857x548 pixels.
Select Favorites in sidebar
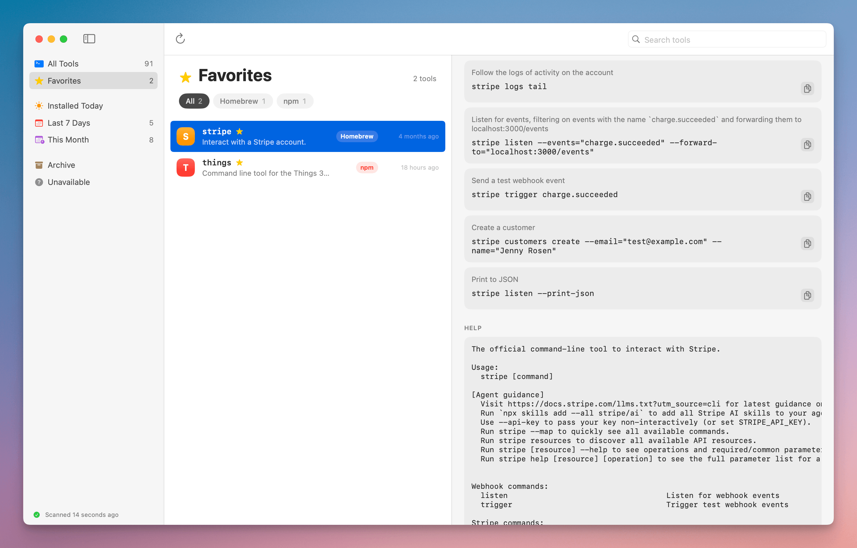click(x=93, y=81)
